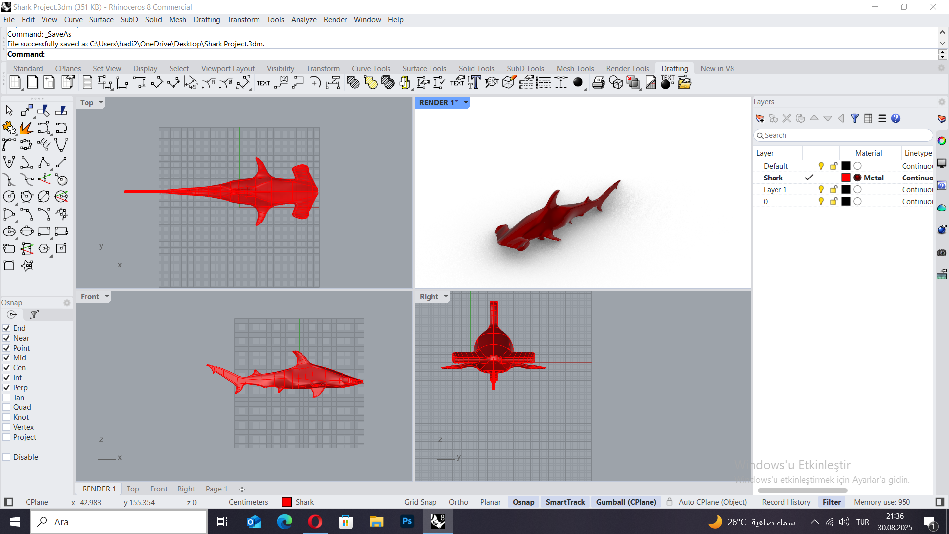Uncheck the Near osnap
The height and width of the screenshot is (534, 949).
tap(6, 338)
